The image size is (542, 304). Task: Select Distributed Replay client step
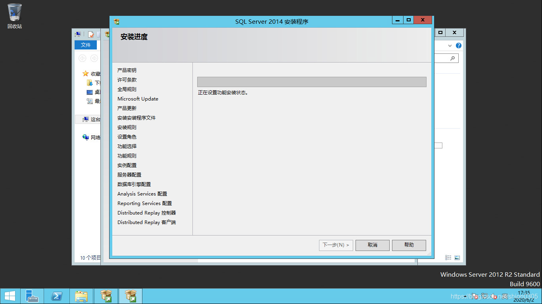[x=146, y=222]
